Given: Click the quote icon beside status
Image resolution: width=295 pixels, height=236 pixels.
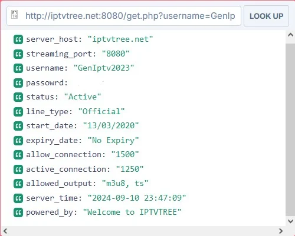Looking at the screenshot, I should [x=18, y=97].
